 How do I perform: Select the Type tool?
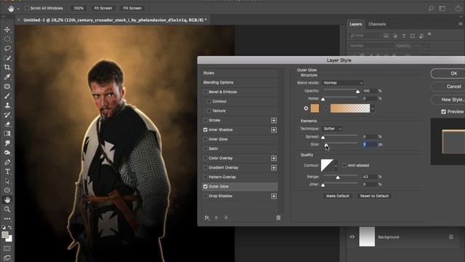(7, 172)
